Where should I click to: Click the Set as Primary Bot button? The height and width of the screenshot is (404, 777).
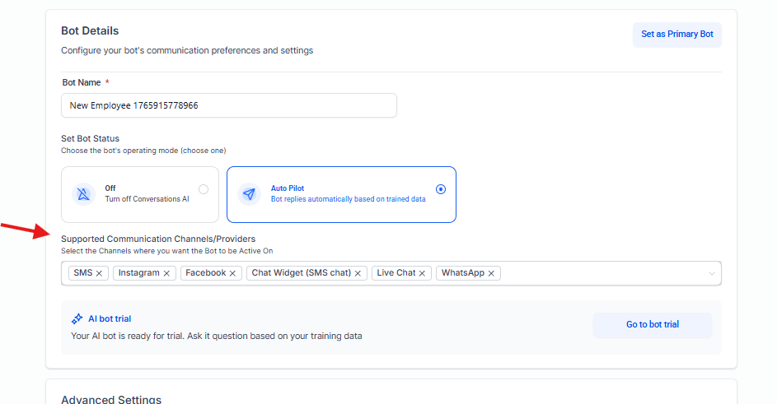[x=676, y=35]
